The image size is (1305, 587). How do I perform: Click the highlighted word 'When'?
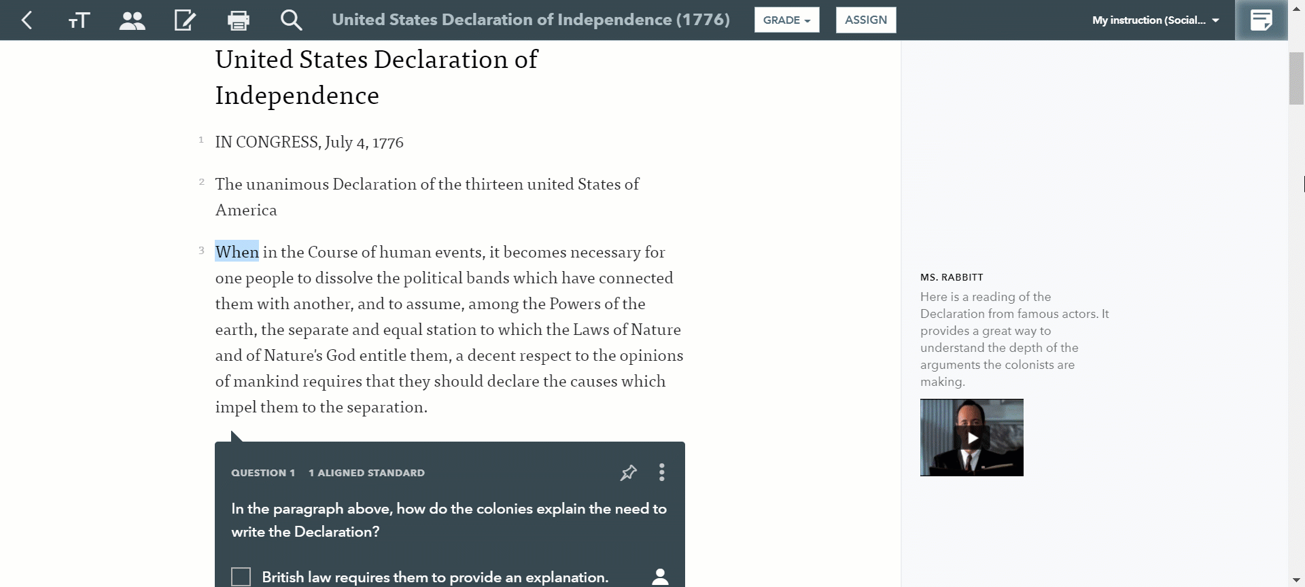237,252
